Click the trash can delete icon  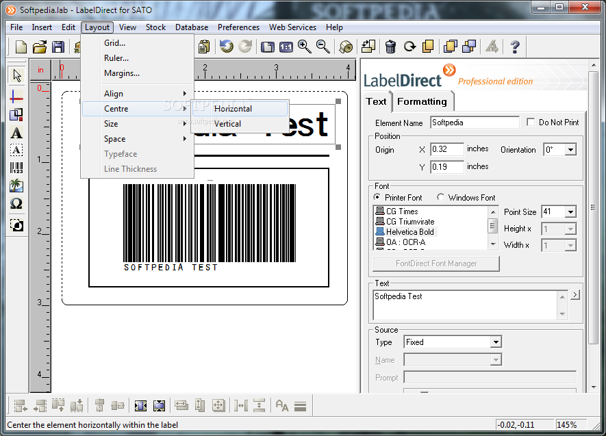point(390,47)
